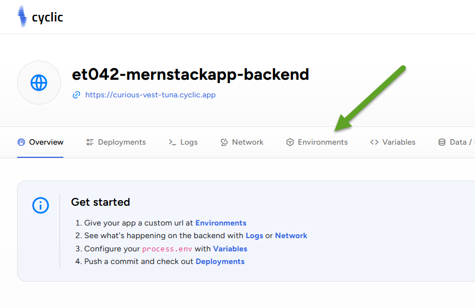Click the process.env code text
Screen dimensions: 475x308
click(167, 249)
